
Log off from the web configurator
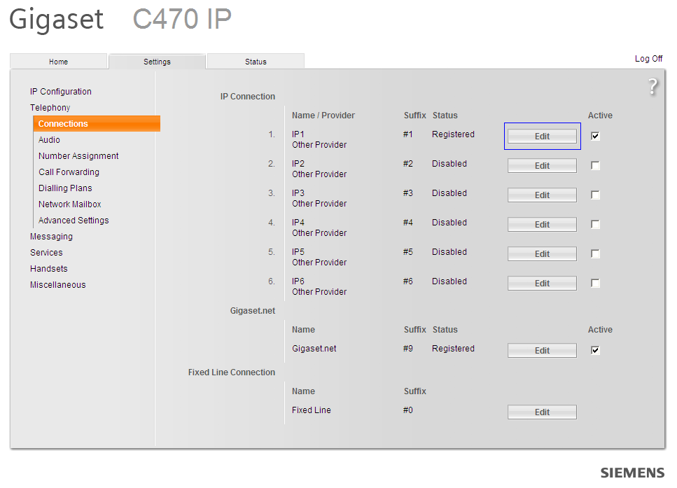648,59
